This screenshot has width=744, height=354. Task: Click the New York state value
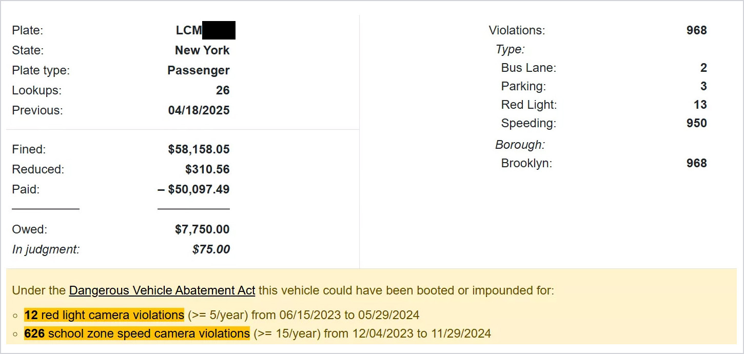click(202, 50)
